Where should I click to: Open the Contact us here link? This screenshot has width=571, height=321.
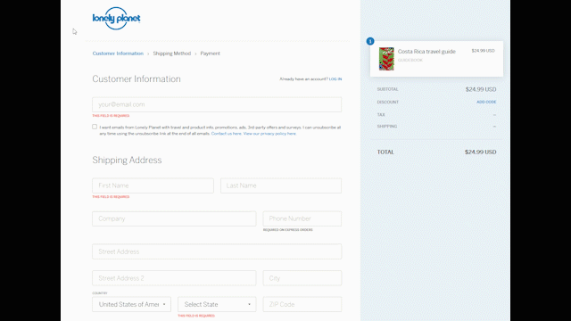(x=226, y=134)
